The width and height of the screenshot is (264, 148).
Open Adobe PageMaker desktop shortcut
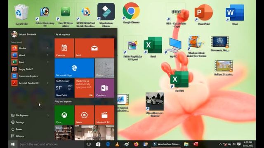pos(133,48)
